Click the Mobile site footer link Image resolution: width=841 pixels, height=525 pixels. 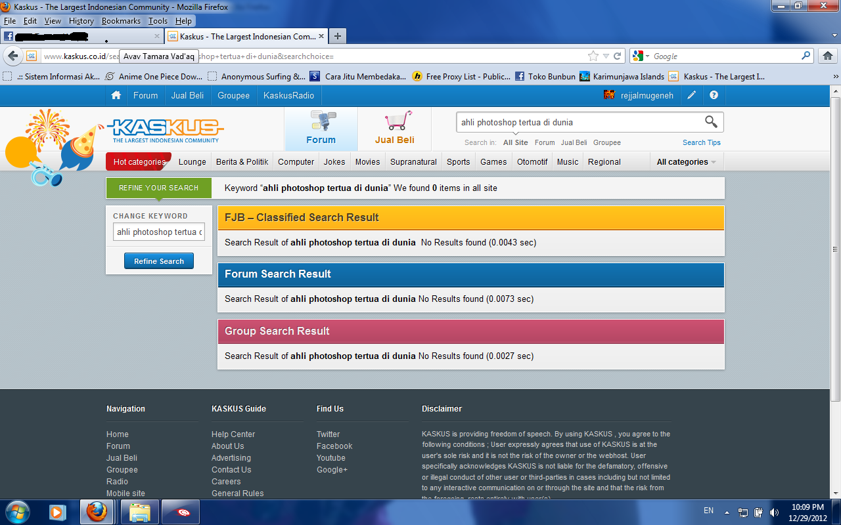[x=125, y=493]
